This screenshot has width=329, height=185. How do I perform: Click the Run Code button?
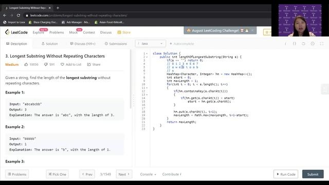pyautogui.click(x=286, y=174)
